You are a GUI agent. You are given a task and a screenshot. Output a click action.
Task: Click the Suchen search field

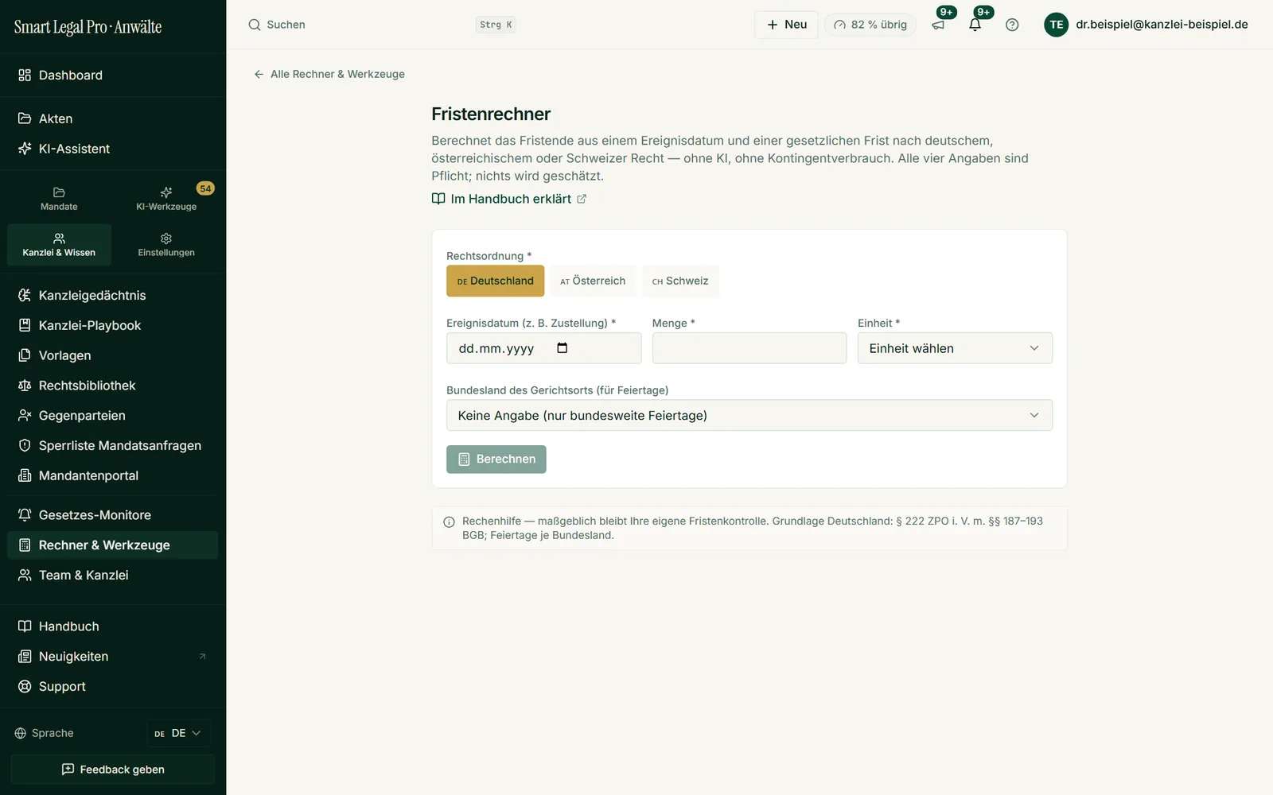pyautogui.click(x=382, y=25)
